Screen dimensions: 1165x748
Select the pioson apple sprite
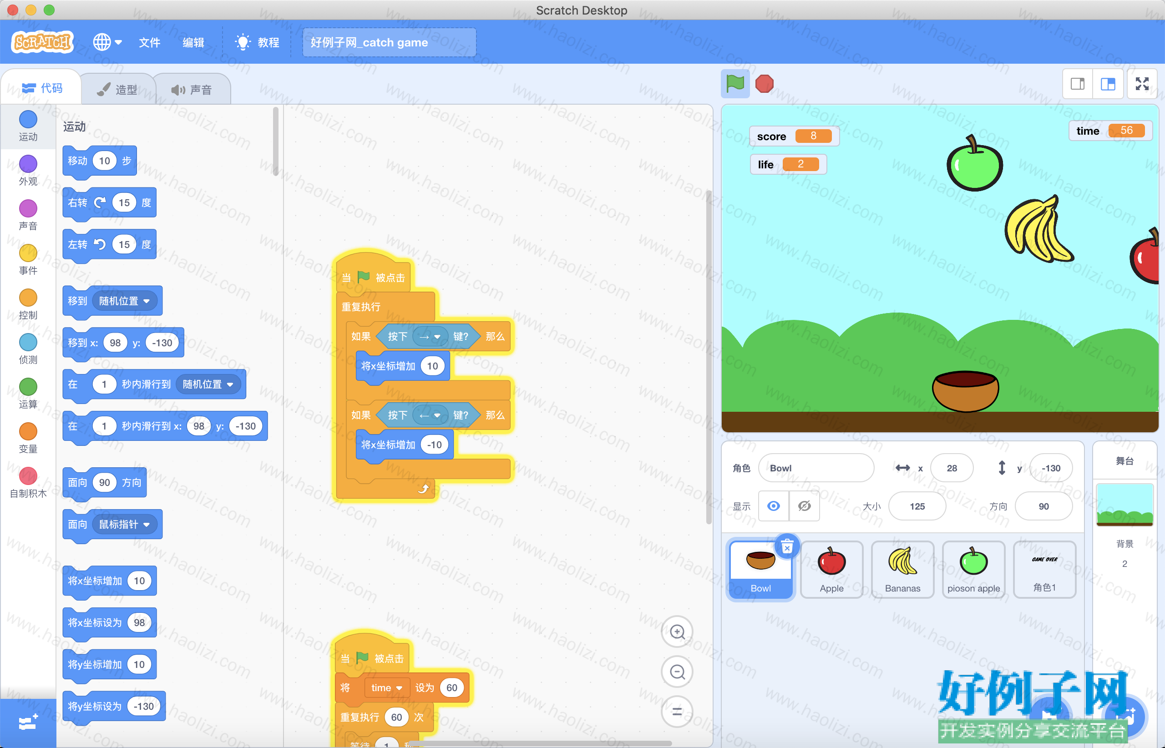(973, 570)
